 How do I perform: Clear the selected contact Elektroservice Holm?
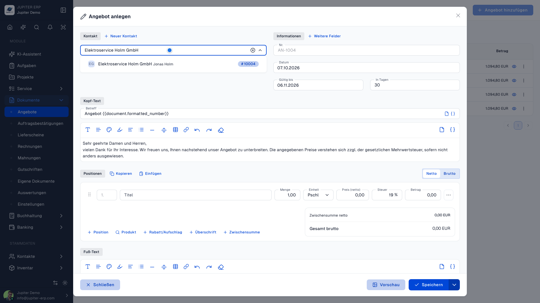point(253,50)
